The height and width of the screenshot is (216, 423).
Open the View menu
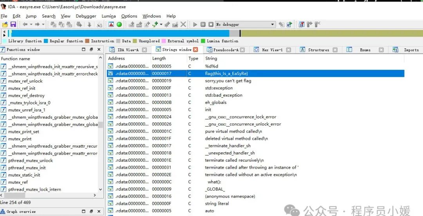65,16
